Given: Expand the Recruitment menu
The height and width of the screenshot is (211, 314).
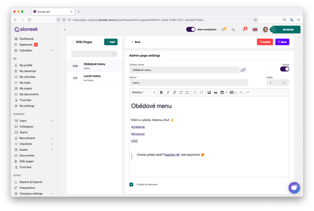Looking at the screenshot, I should click(52, 138).
